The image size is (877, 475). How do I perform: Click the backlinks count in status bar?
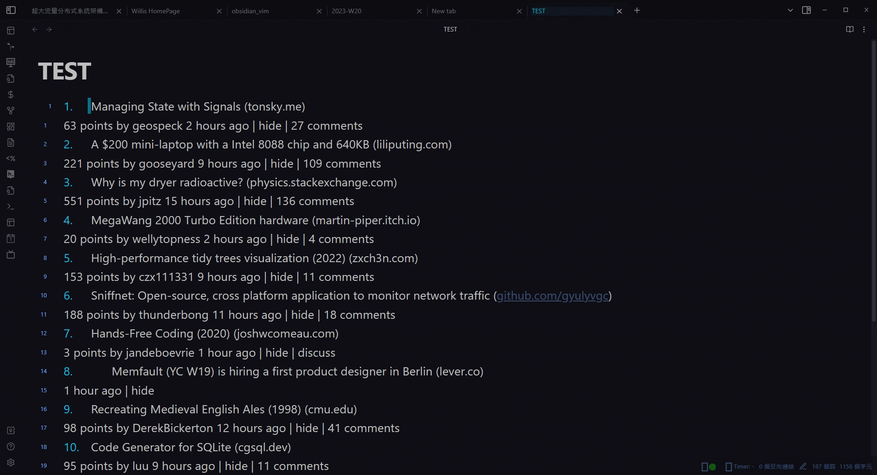click(776, 466)
